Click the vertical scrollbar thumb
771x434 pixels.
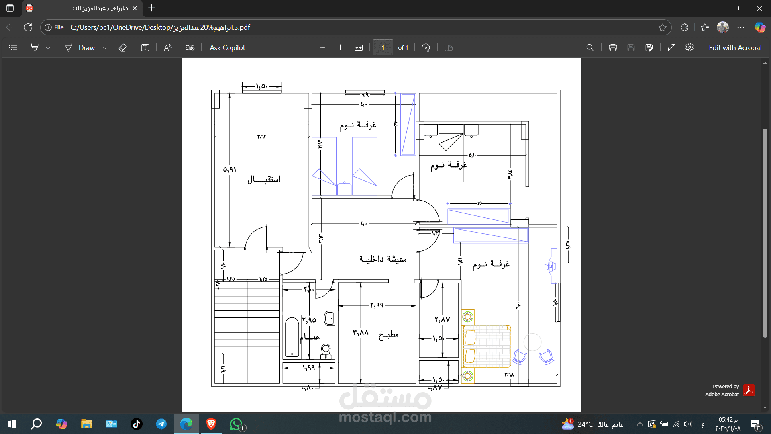[765, 233]
